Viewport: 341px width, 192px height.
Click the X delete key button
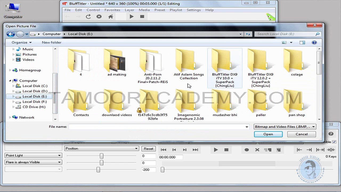coord(257,150)
